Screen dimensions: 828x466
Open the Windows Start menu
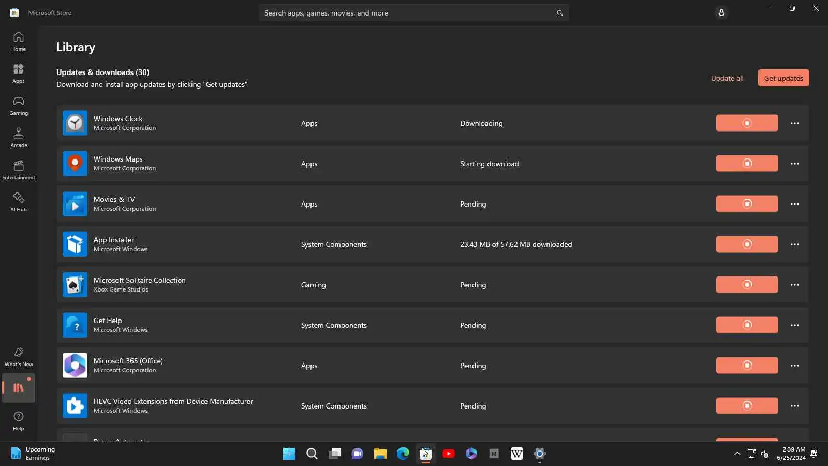[289, 454]
